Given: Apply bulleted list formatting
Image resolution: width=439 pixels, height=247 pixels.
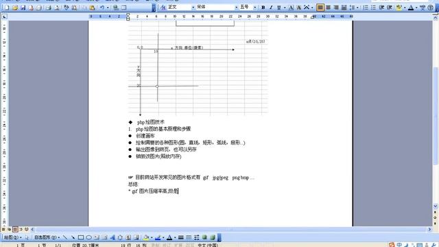Looking at the screenshot, I should [x=373, y=8].
